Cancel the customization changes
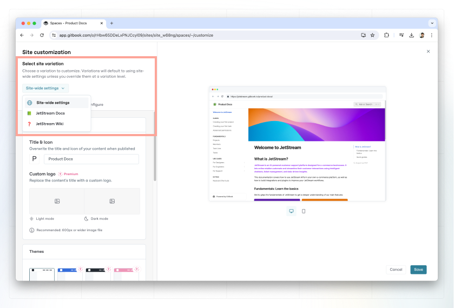This screenshot has width=454, height=308. [396, 269]
